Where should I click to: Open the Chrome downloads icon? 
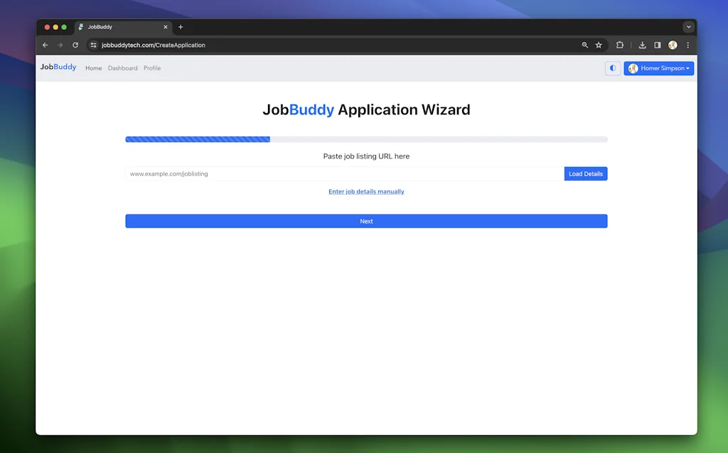click(x=643, y=45)
